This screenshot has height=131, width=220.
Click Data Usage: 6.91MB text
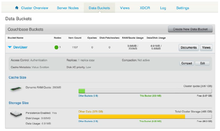38,123
